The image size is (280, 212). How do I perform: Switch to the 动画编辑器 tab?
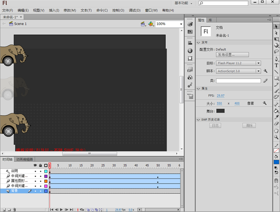(25, 159)
